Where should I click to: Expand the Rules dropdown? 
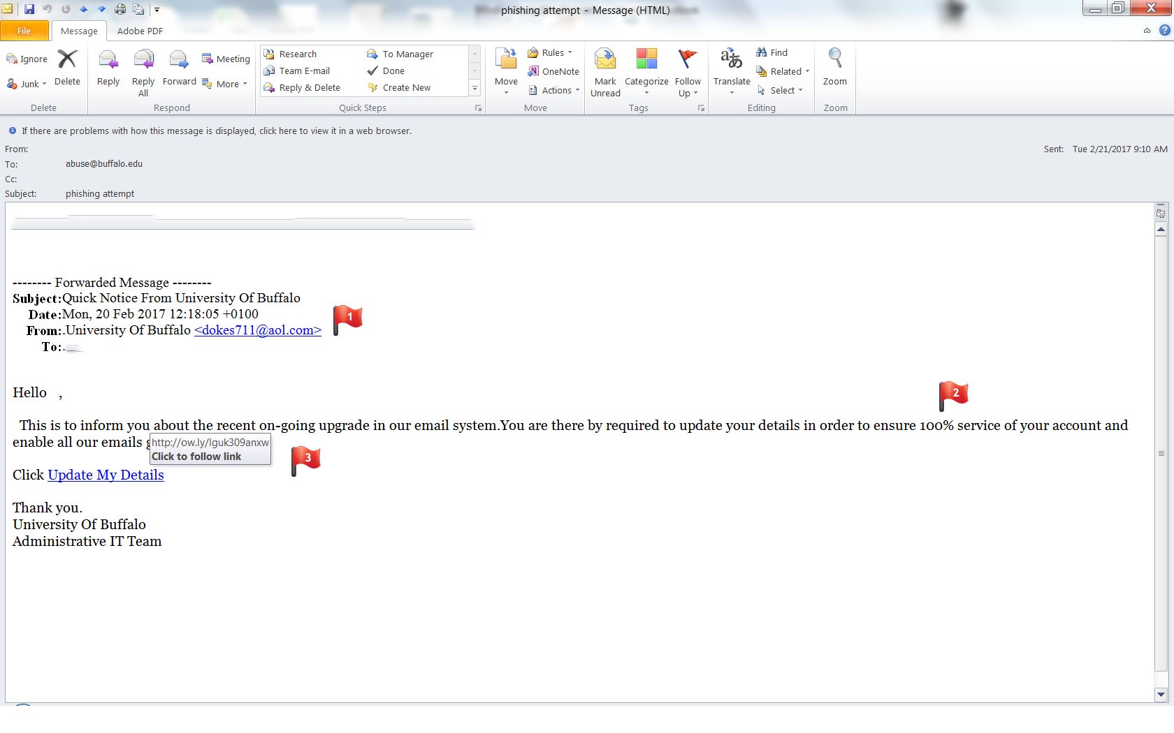click(x=550, y=52)
